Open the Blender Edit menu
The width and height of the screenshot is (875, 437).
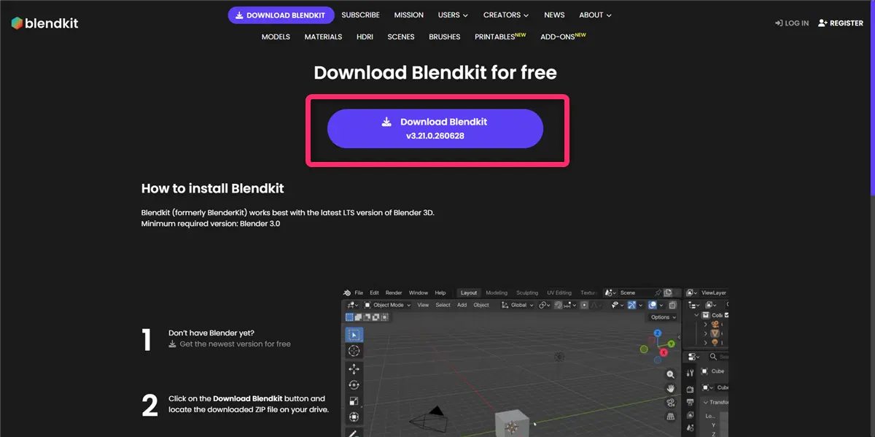click(x=374, y=293)
